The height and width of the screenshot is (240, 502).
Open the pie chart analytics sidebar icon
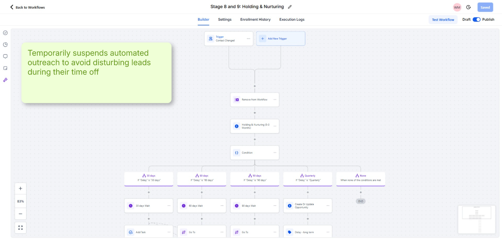tap(5, 45)
